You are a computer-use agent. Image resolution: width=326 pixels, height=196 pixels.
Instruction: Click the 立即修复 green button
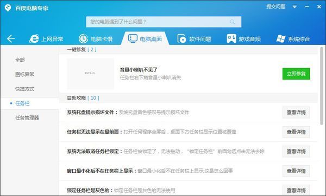[x=296, y=74]
